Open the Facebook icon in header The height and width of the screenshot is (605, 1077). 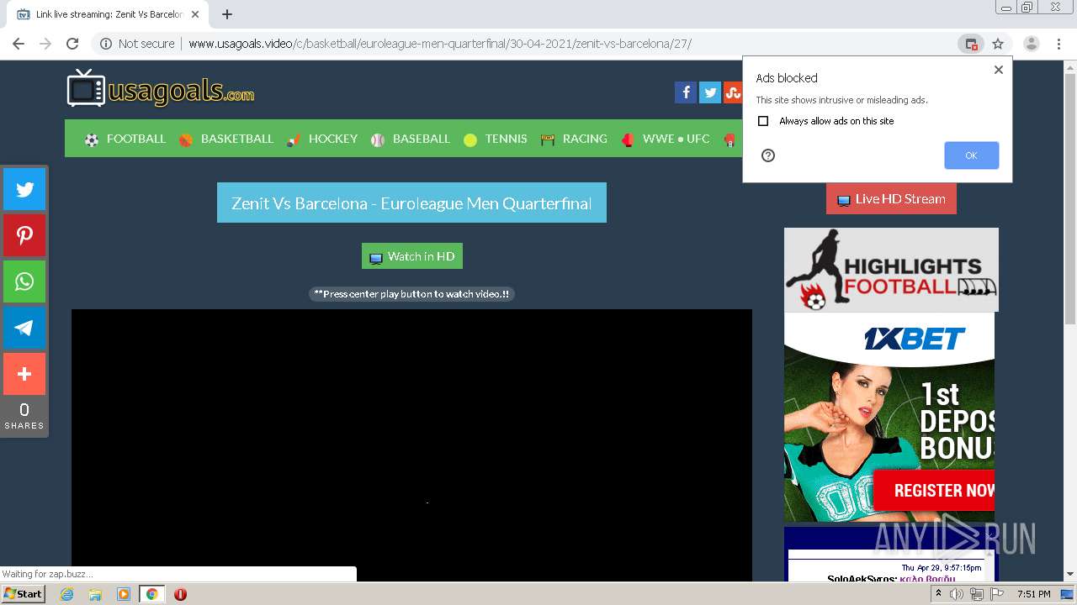(685, 92)
